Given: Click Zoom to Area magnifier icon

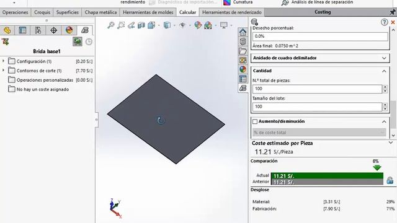Looking at the screenshot, I should [121, 25].
